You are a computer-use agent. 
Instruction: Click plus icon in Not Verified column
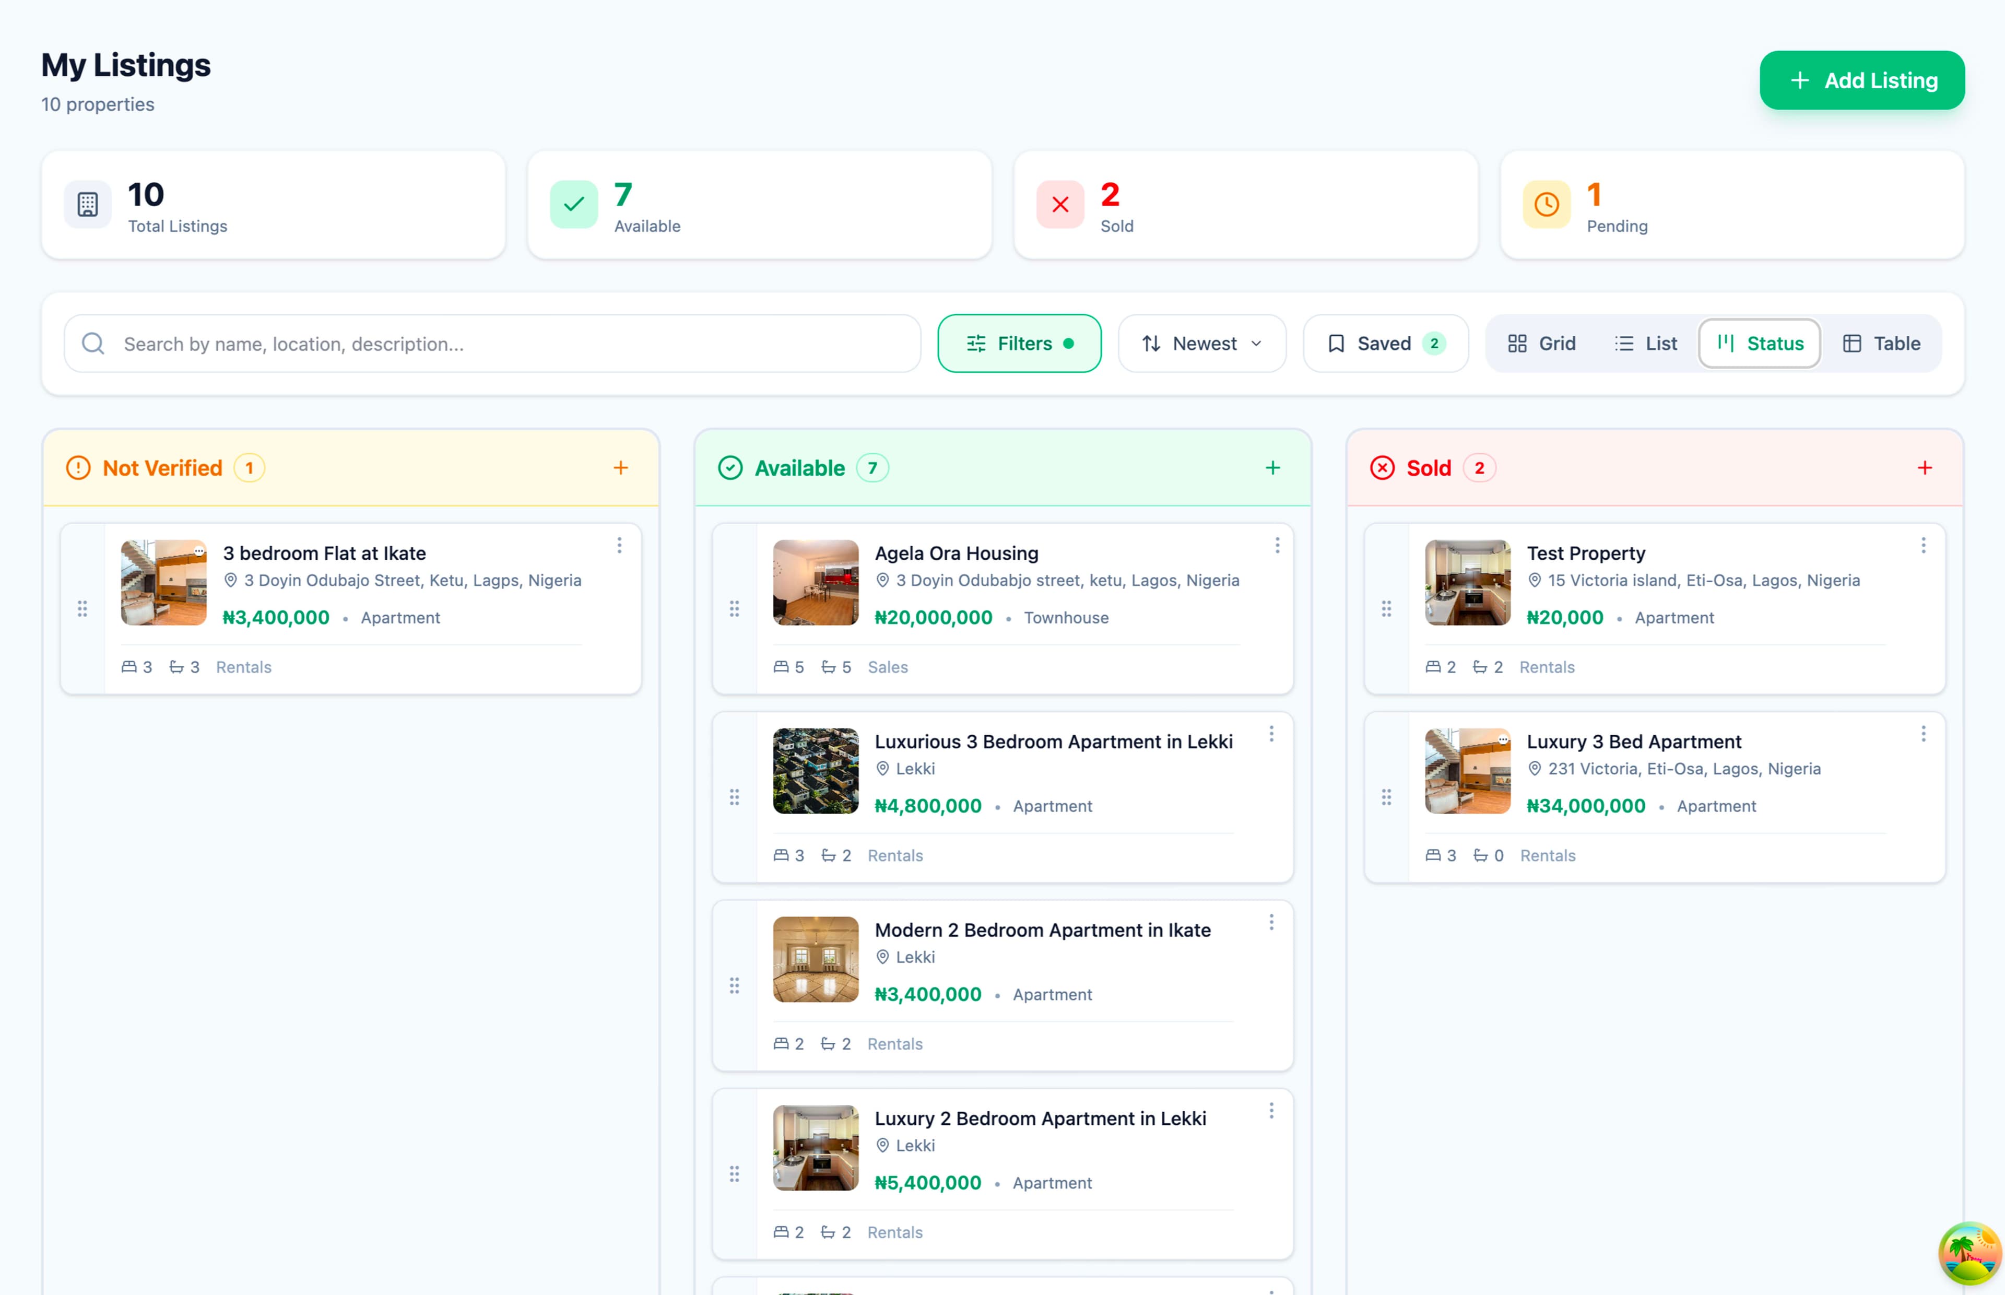click(620, 467)
